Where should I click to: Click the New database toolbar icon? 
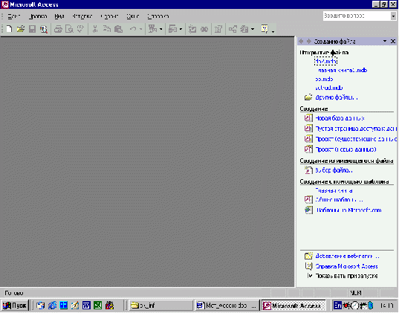click(9, 29)
